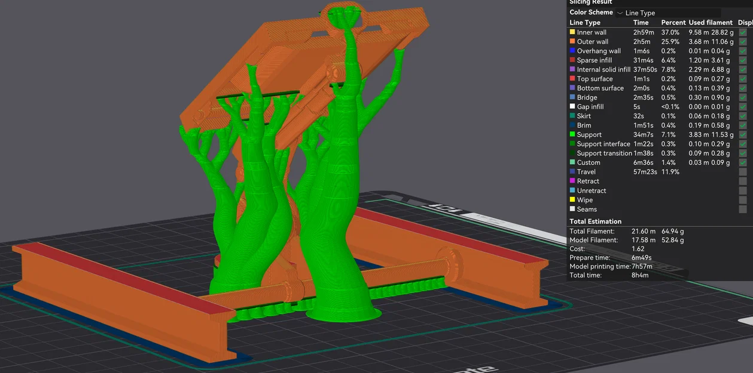Enable Travel moves display checkbox

[x=742, y=172]
